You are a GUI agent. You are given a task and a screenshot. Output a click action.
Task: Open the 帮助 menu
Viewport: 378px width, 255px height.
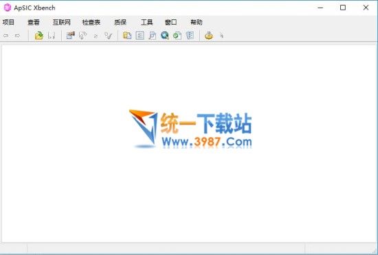[x=197, y=23]
